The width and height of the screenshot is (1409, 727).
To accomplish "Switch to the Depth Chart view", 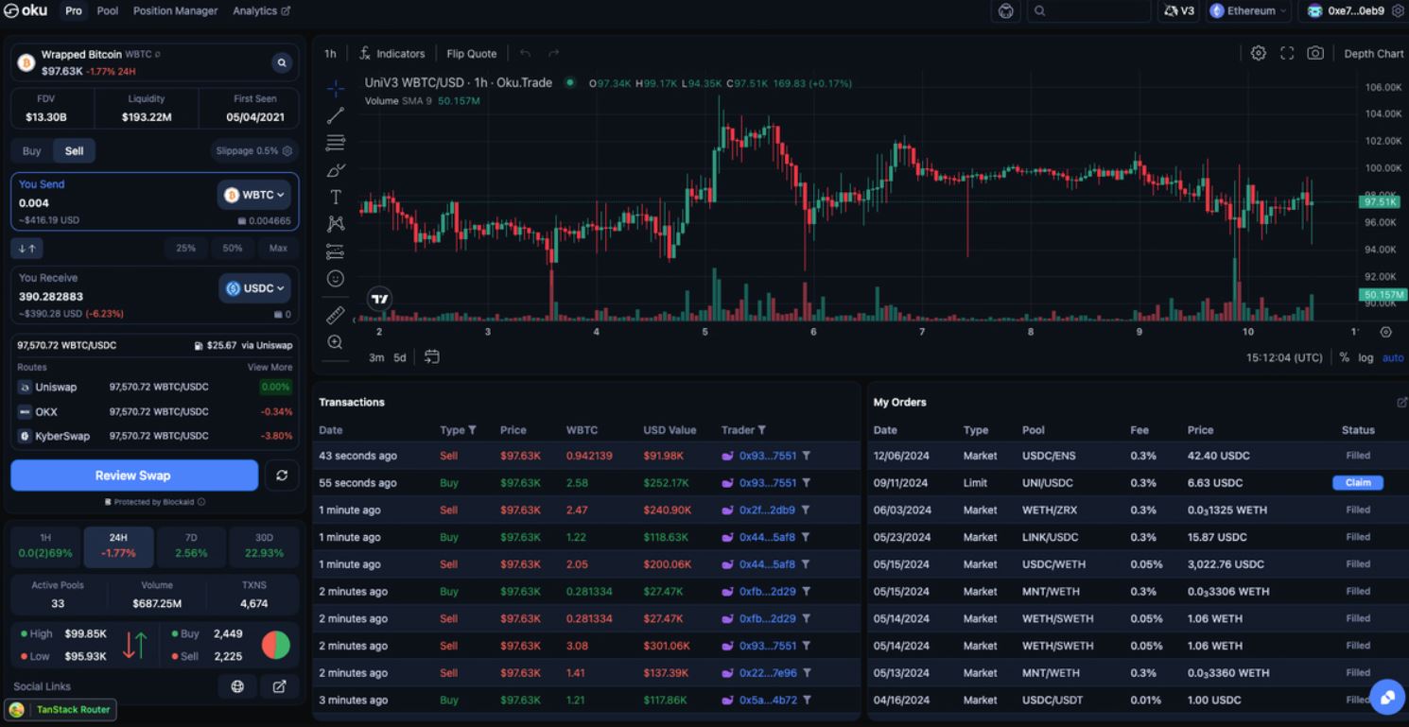I will click(x=1374, y=54).
